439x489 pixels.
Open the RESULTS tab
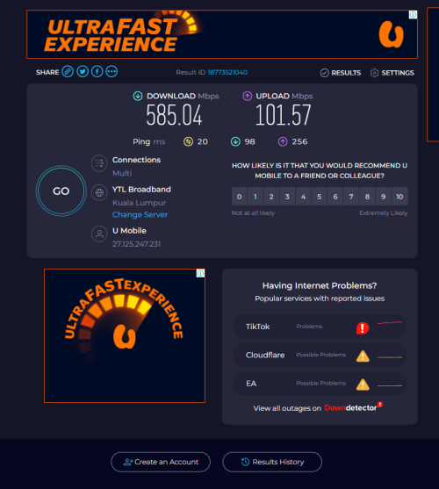click(x=341, y=73)
